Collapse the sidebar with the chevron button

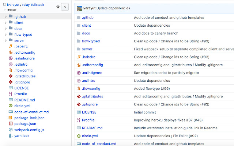coord(65,7)
